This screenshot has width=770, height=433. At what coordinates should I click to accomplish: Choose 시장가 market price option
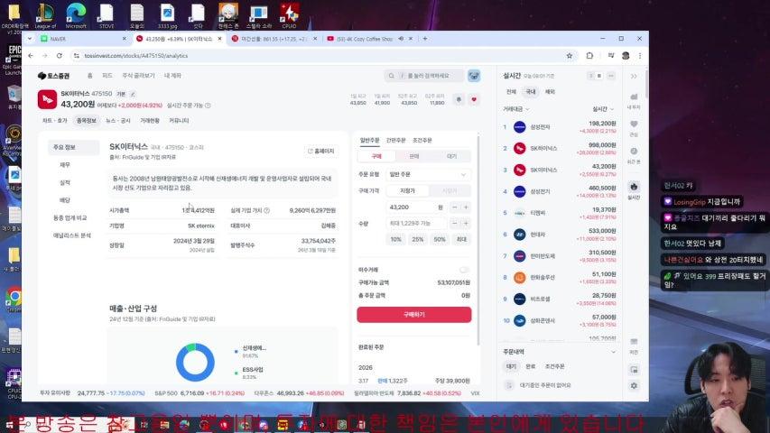[x=450, y=190]
